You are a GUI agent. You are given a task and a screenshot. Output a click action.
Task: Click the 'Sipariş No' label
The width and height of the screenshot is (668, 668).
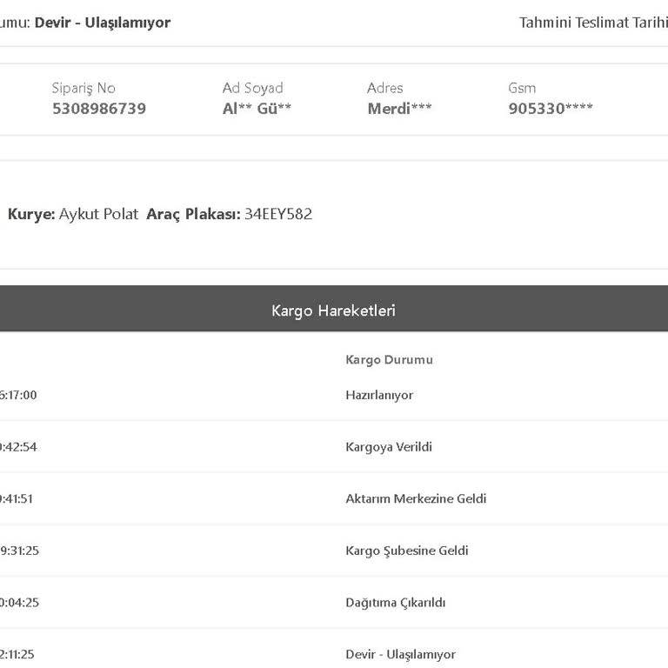(x=83, y=88)
